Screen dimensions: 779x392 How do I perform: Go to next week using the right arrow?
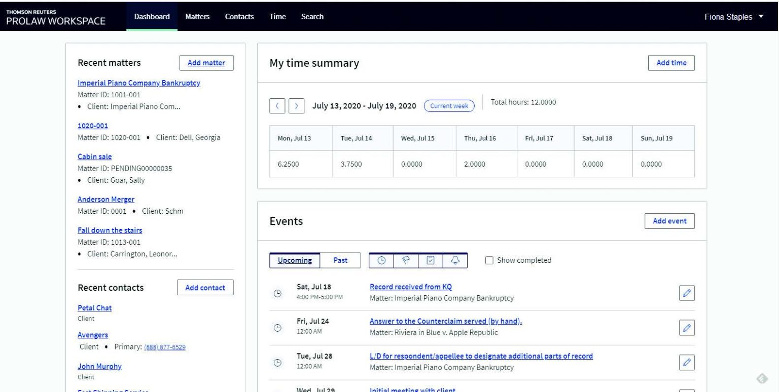pos(297,106)
